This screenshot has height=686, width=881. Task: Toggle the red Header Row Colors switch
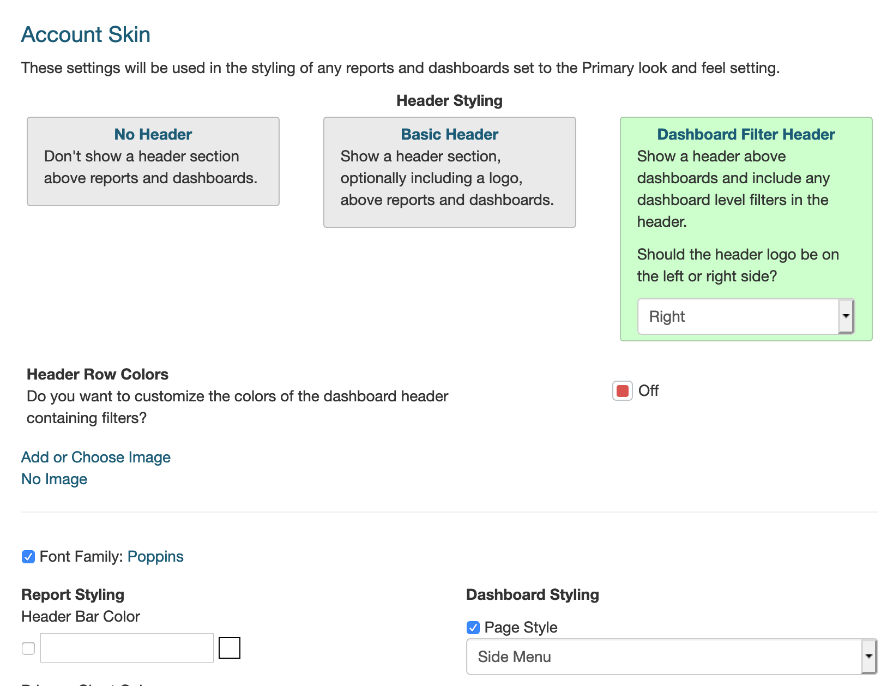click(622, 391)
